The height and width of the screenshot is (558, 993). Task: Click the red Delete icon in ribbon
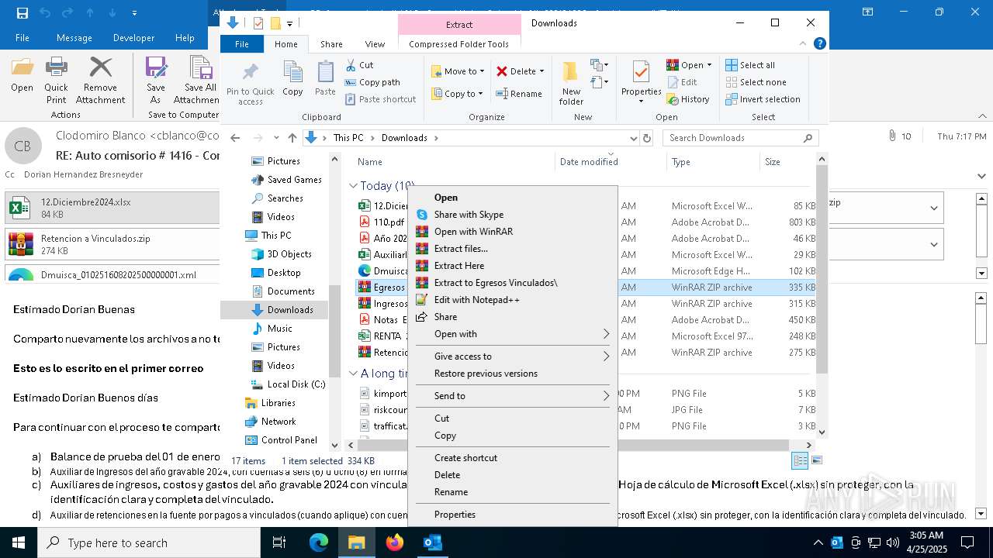tap(502, 71)
